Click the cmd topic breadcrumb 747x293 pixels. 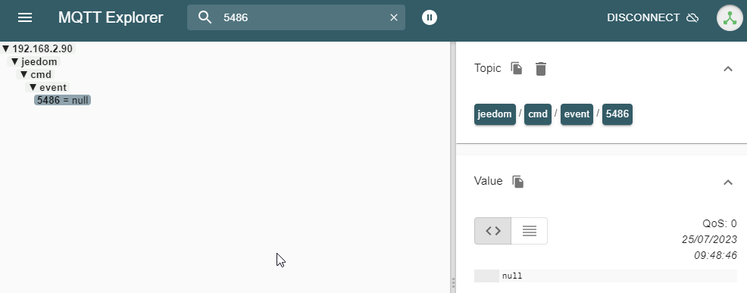(x=537, y=114)
